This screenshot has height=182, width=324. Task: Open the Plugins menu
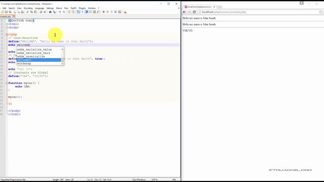click(82, 8)
